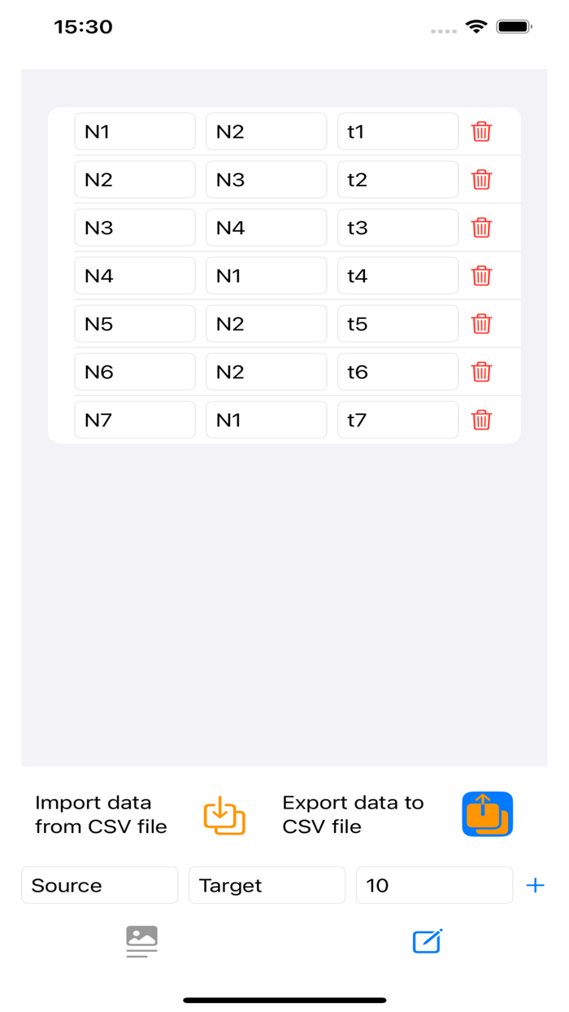Delete the row labeled t6
The image size is (569, 1012).
(481, 372)
